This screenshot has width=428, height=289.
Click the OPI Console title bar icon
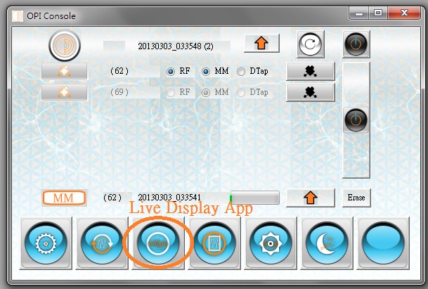pos(18,16)
